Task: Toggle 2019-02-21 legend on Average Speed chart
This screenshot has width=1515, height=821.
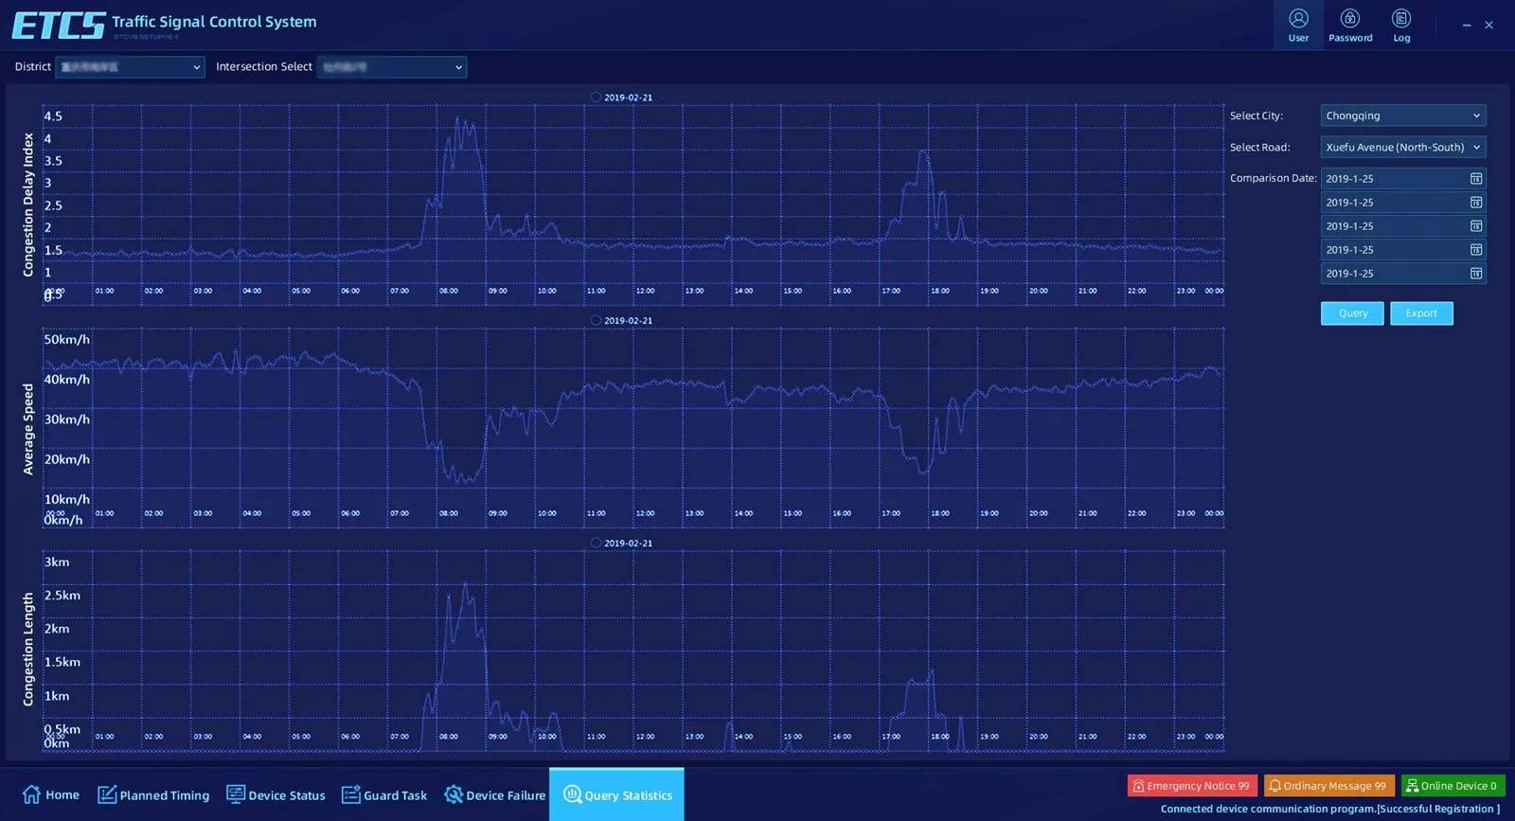Action: tap(621, 320)
